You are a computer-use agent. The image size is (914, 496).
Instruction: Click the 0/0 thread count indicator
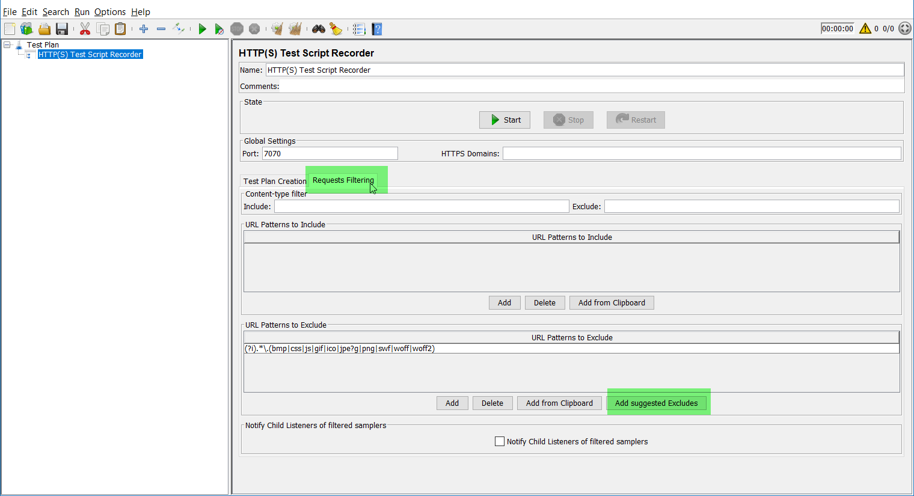coord(888,28)
